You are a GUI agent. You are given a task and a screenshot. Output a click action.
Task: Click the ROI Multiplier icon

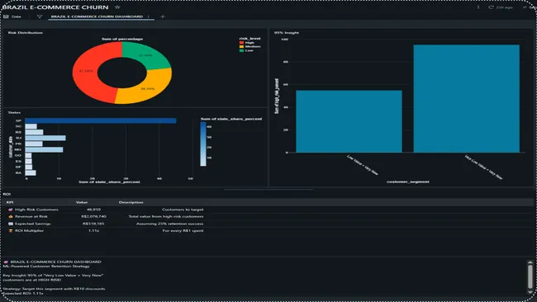pos(10,231)
